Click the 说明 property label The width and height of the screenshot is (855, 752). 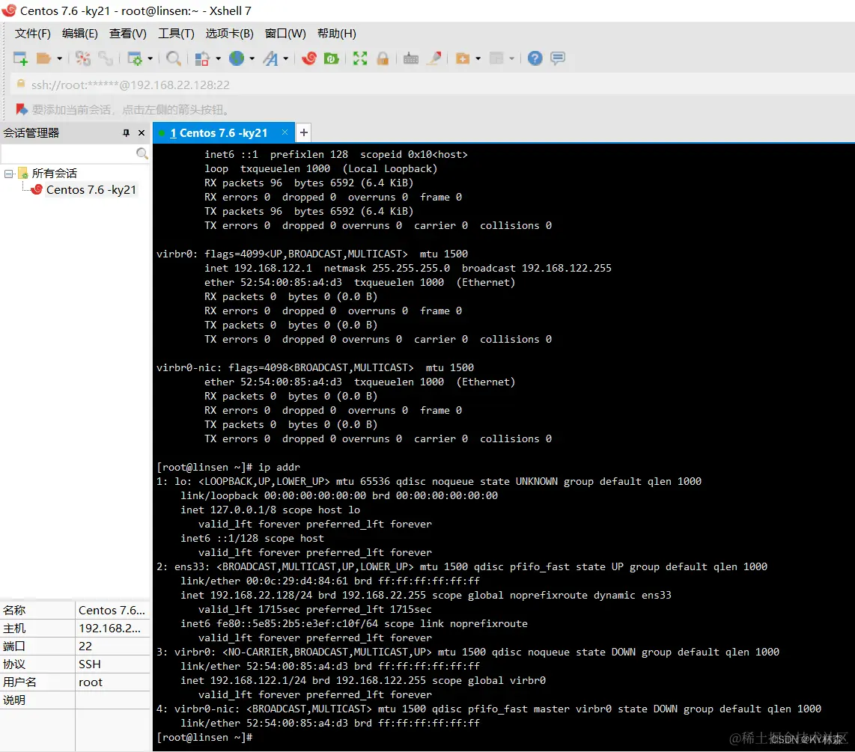pos(14,700)
